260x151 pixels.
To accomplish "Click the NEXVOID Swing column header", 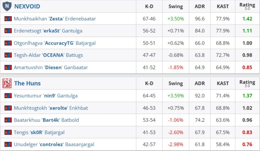I will point(175,7).
